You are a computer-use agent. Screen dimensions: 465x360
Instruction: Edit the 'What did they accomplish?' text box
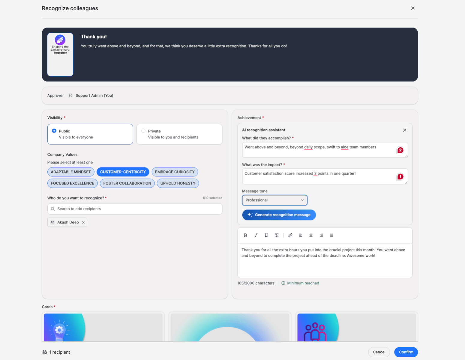[325, 150]
